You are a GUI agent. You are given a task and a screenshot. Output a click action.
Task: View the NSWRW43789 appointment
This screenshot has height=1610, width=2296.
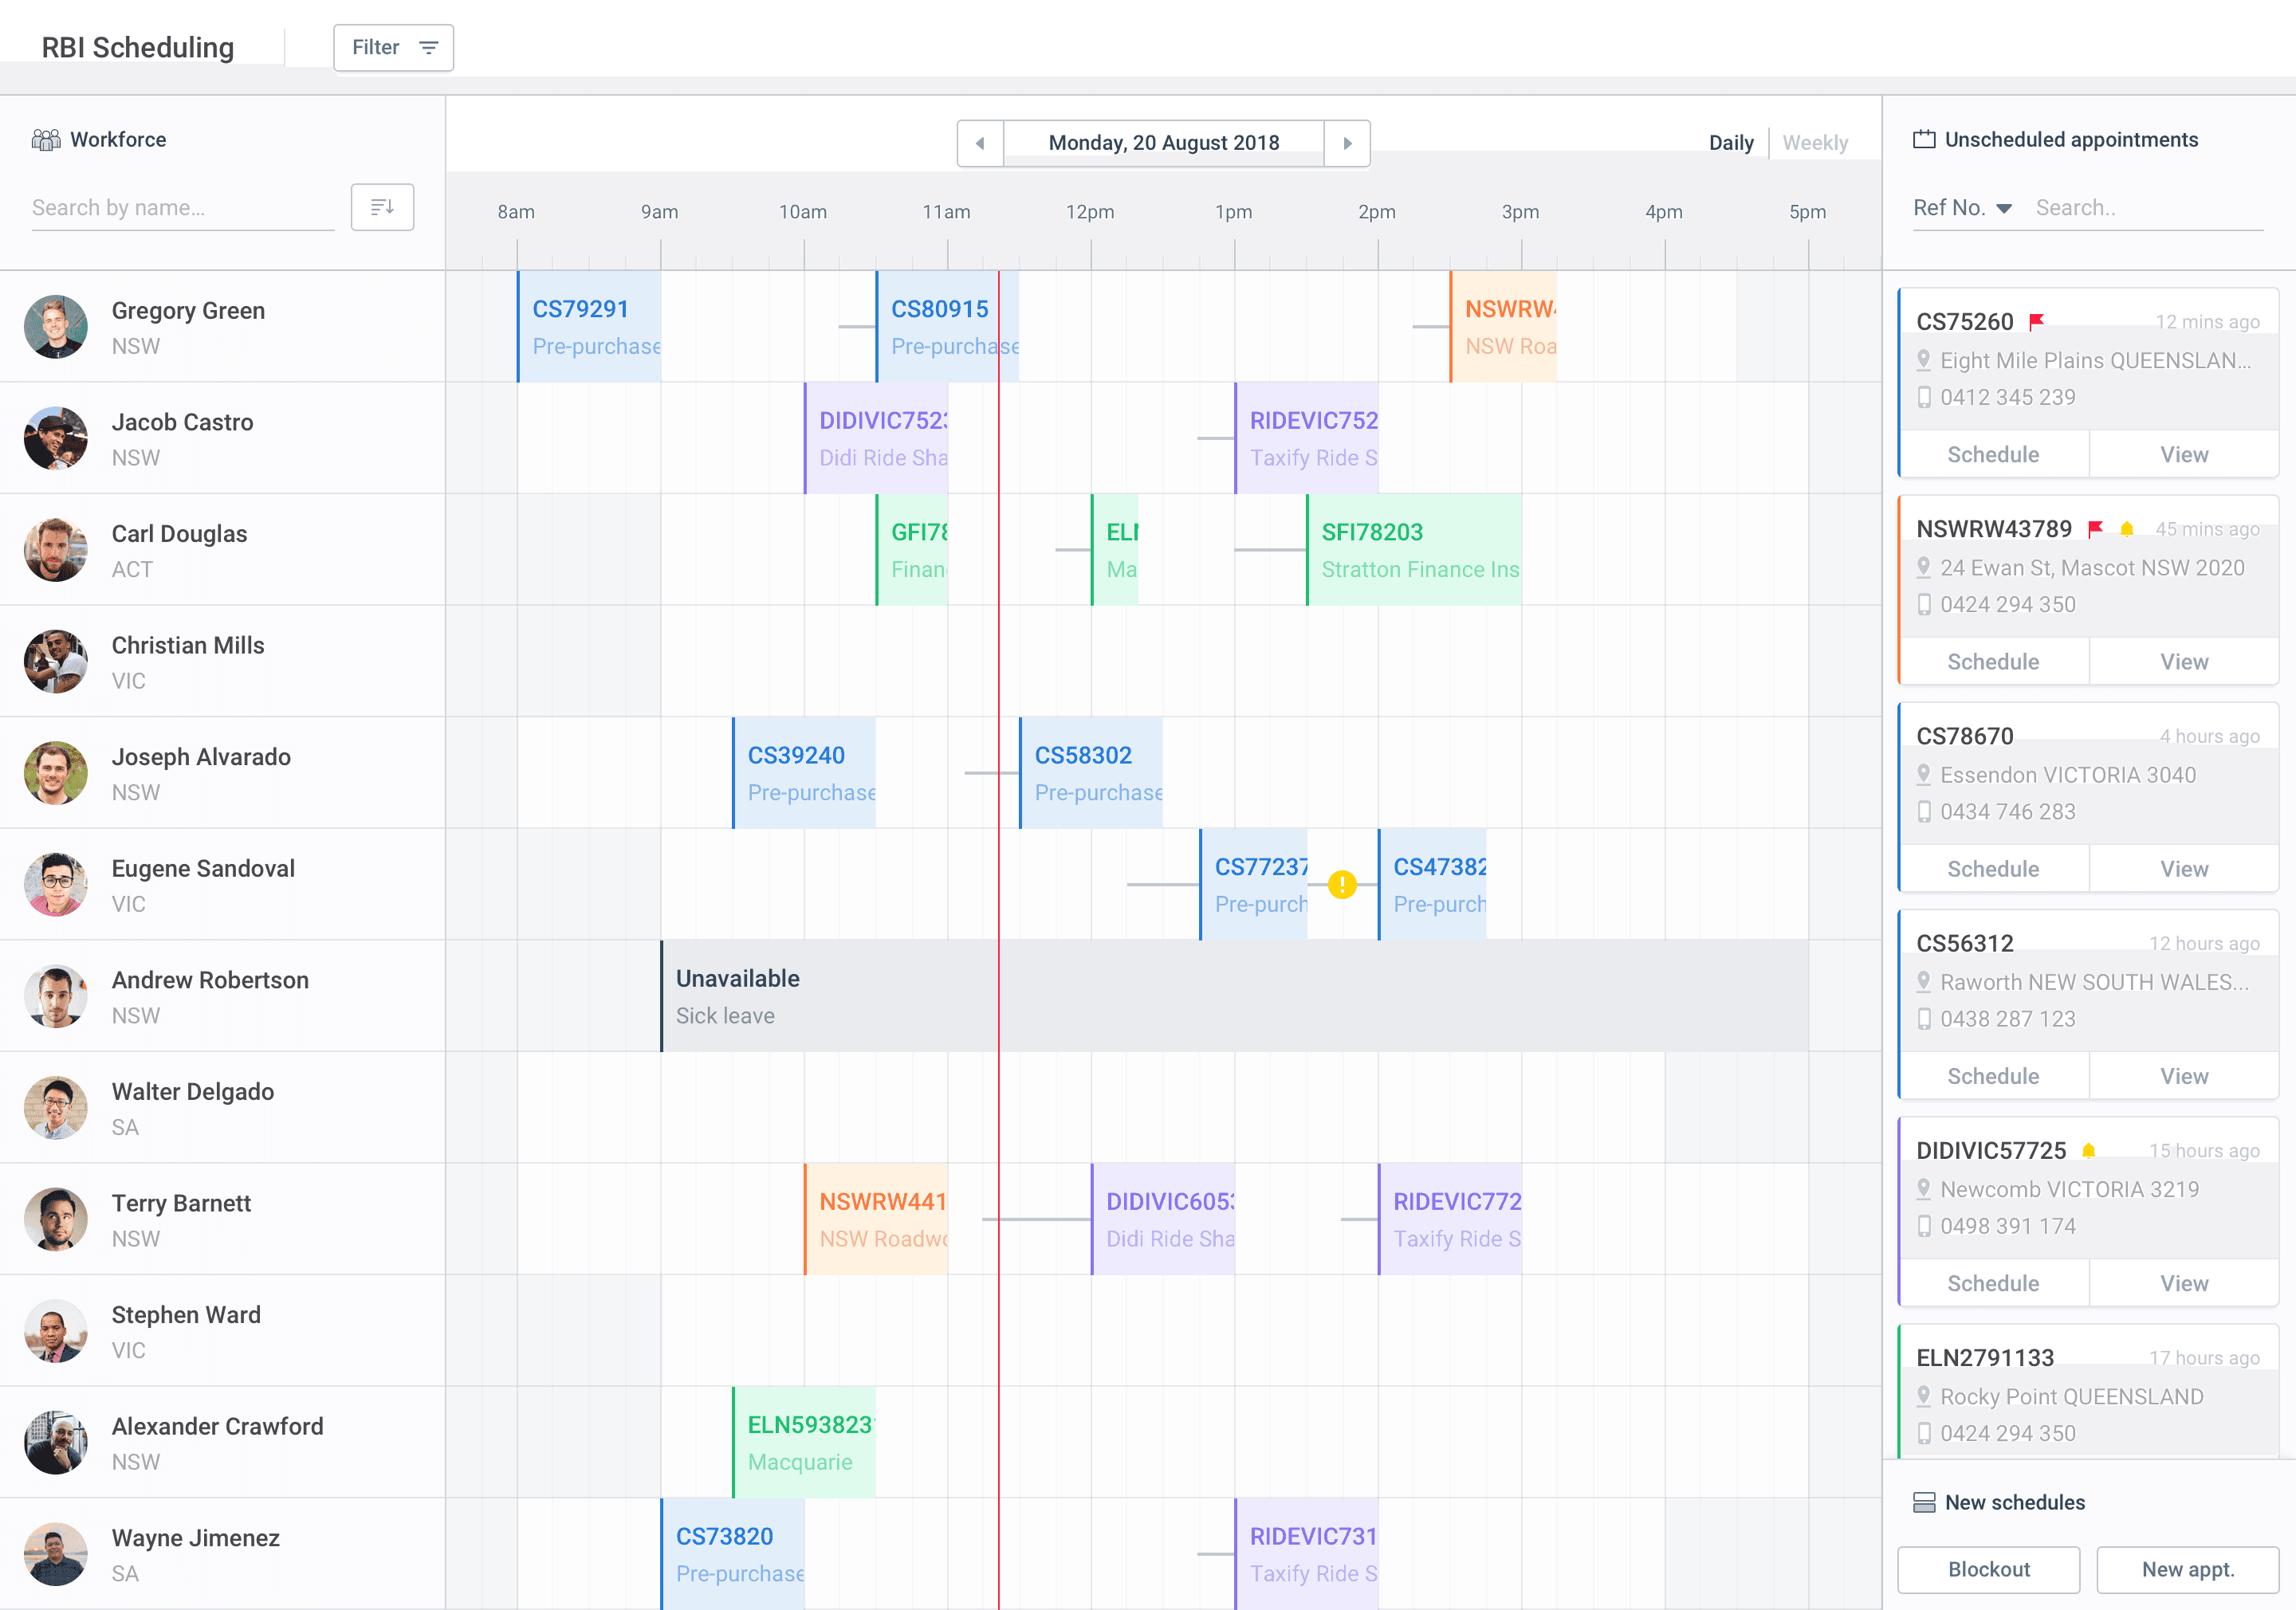coord(2184,662)
